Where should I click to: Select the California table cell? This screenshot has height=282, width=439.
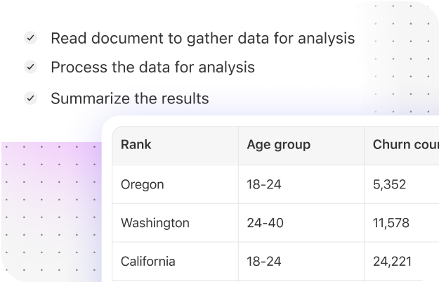click(x=176, y=262)
